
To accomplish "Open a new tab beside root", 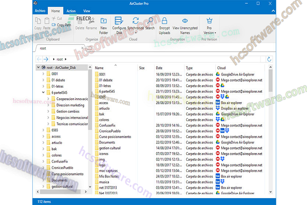I will 89,48.
